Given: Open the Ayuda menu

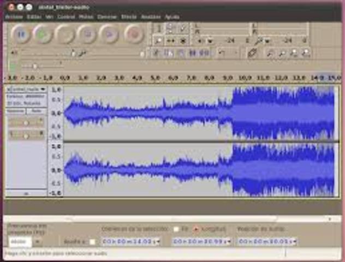Looking at the screenshot, I should [x=172, y=17].
